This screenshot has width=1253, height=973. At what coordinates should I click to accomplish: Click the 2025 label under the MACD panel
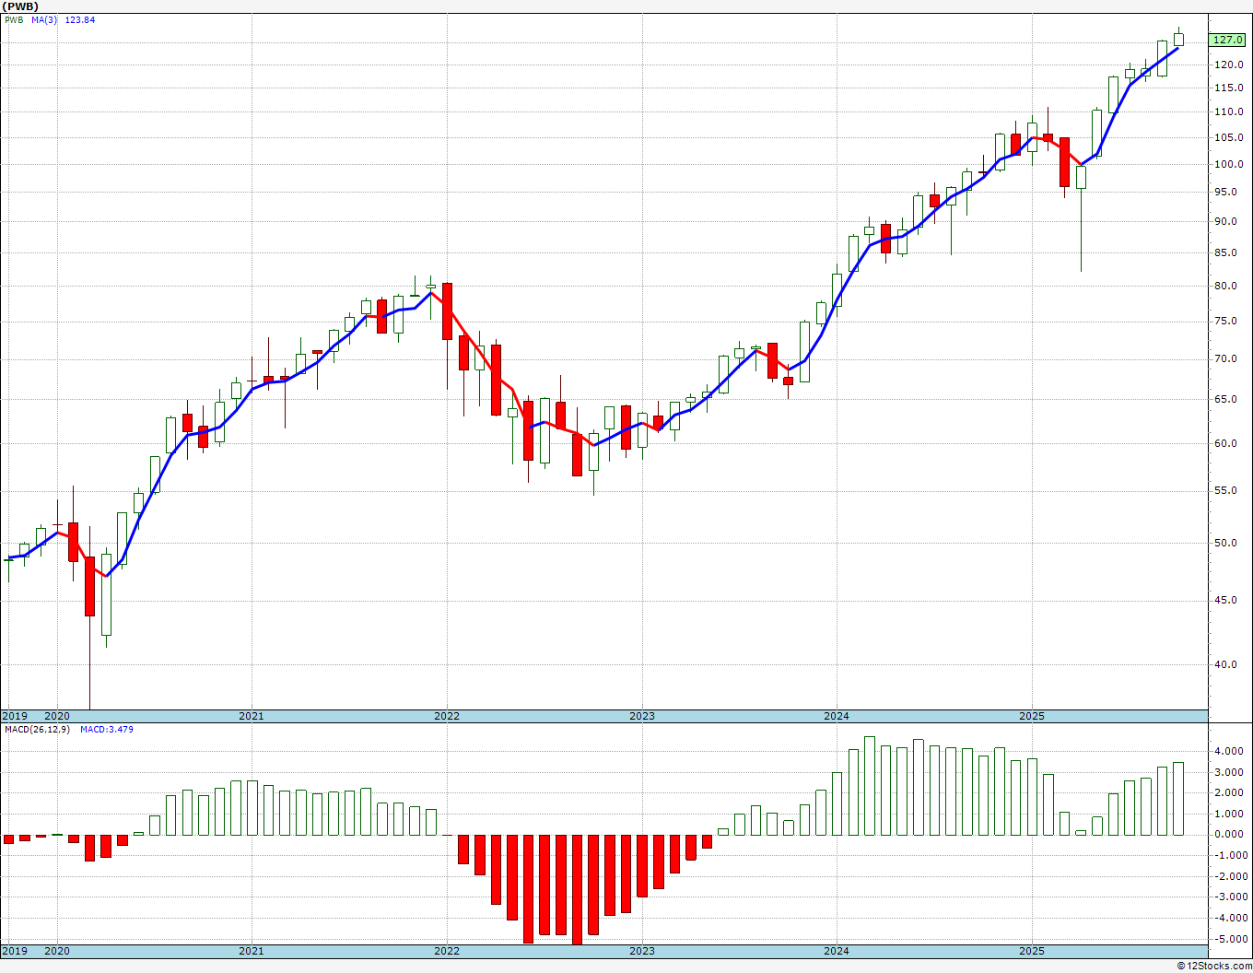click(1032, 951)
